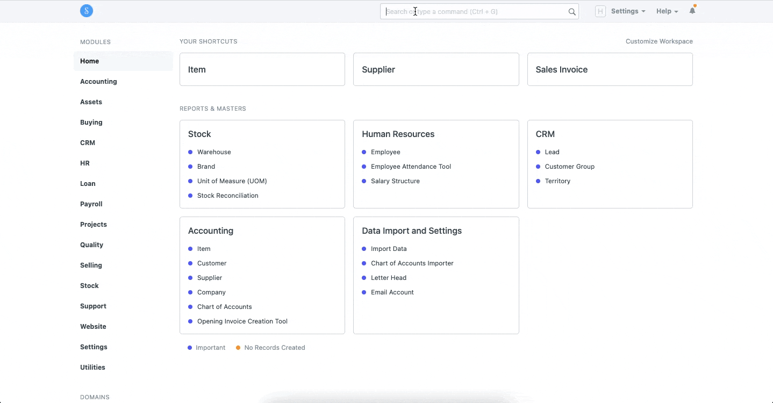773x403 pixels.
Task: Open Website module from sidebar
Action: [x=93, y=327]
